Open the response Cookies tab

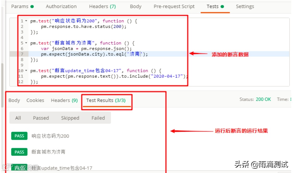click(35, 100)
